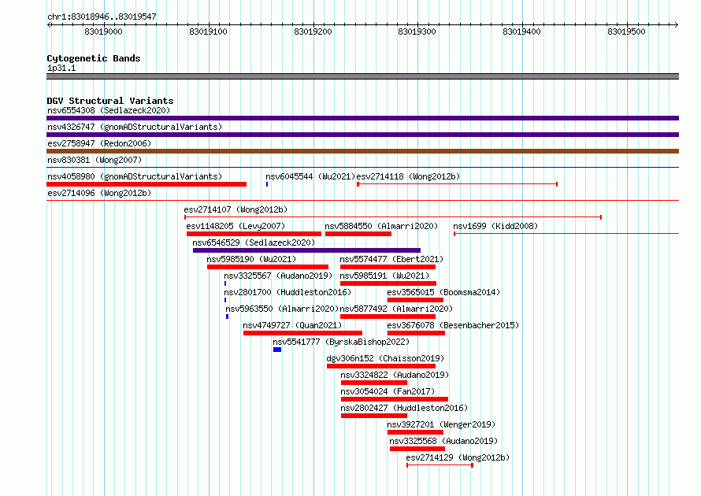Open nsv3324822 (Audano2019) variant
Viewport: 701px width, 496px height.
click(x=395, y=375)
